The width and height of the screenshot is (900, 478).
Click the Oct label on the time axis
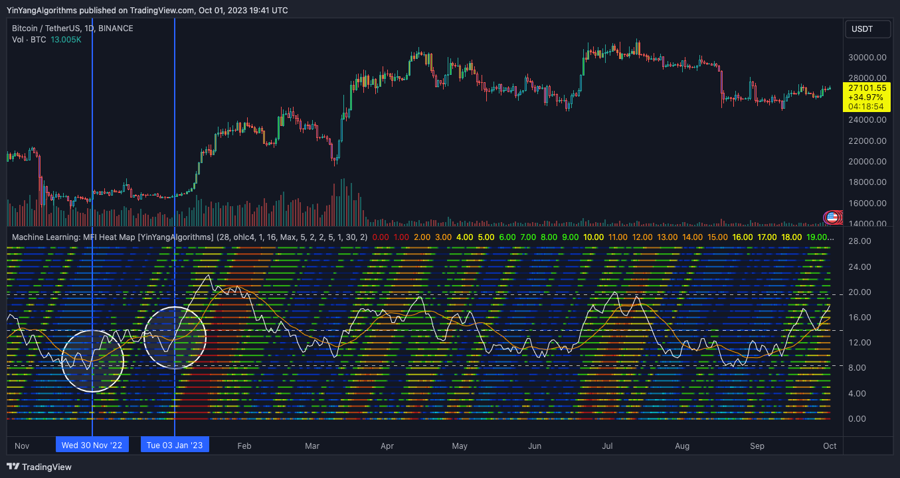coord(830,446)
